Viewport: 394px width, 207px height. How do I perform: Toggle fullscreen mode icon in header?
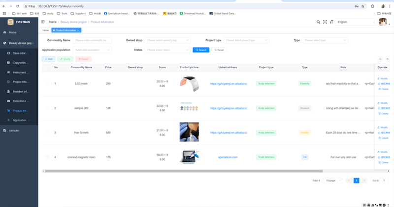coord(325,22)
